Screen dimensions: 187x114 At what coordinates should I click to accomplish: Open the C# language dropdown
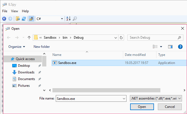tap(50, 19)
